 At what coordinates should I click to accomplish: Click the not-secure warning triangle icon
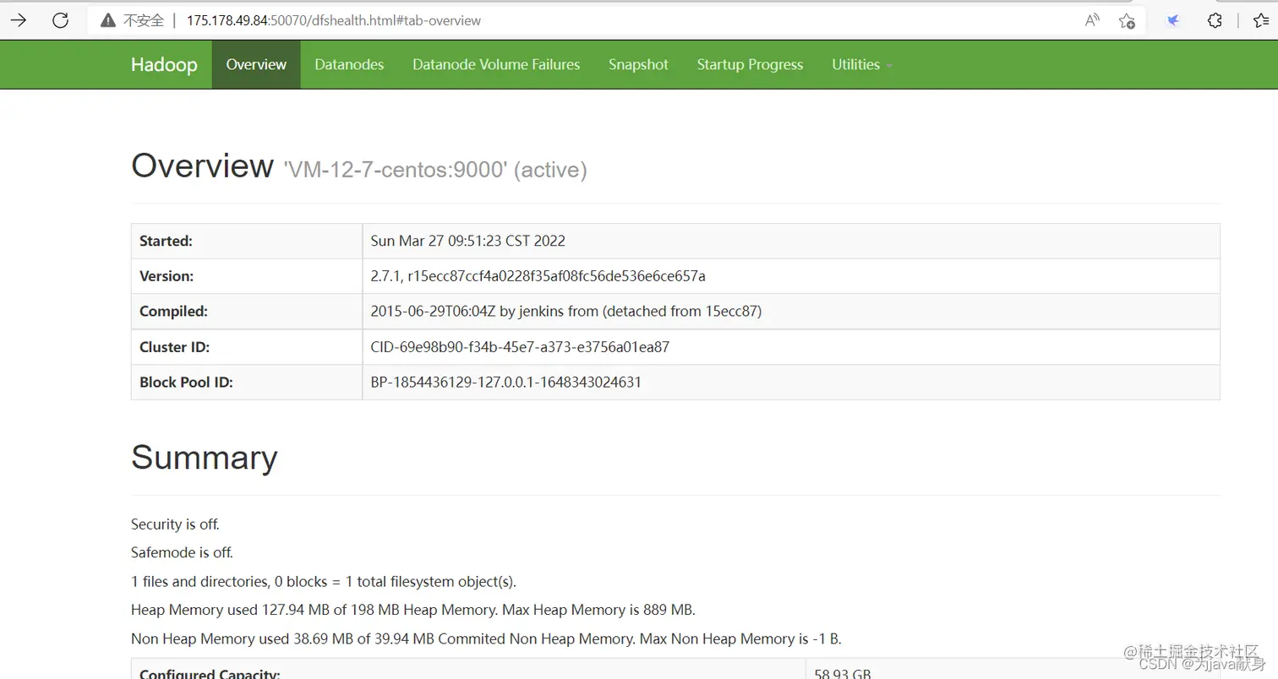(107, 21)
